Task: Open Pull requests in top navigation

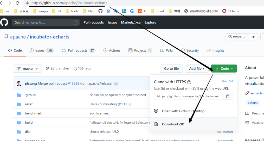Action: click(94, 22)
